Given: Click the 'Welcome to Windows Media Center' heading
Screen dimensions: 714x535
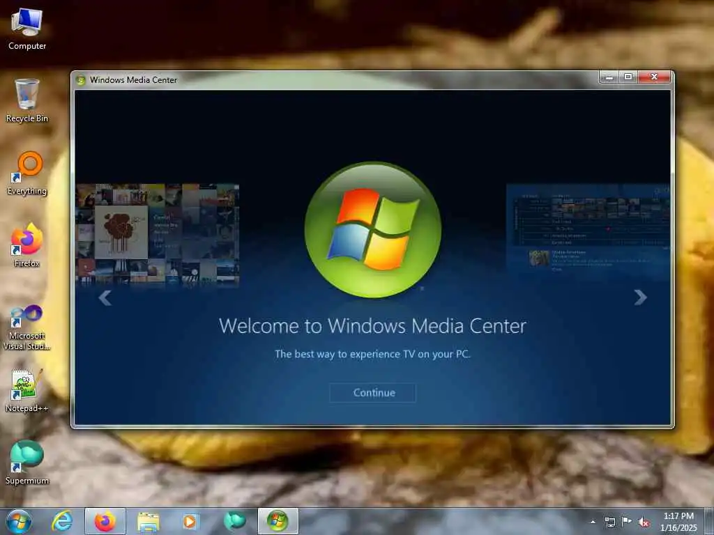Looking at the screenshot, I should (372, 326).
